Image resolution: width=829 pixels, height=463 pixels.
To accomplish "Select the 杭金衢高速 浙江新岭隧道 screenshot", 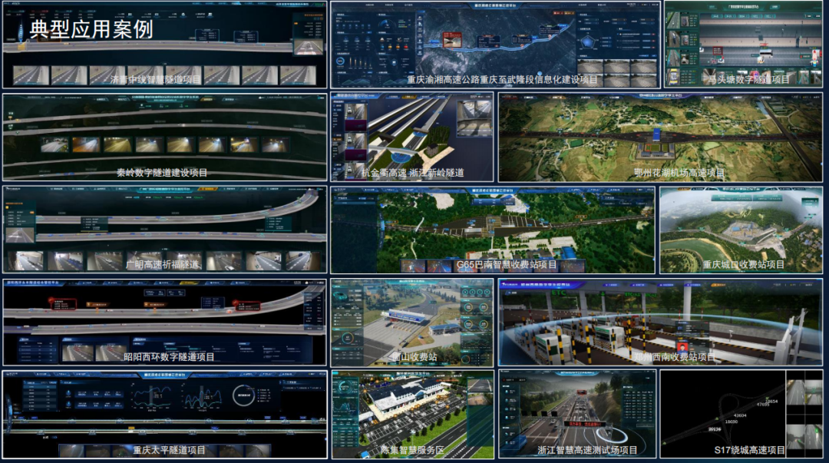I will click(412, 137).
